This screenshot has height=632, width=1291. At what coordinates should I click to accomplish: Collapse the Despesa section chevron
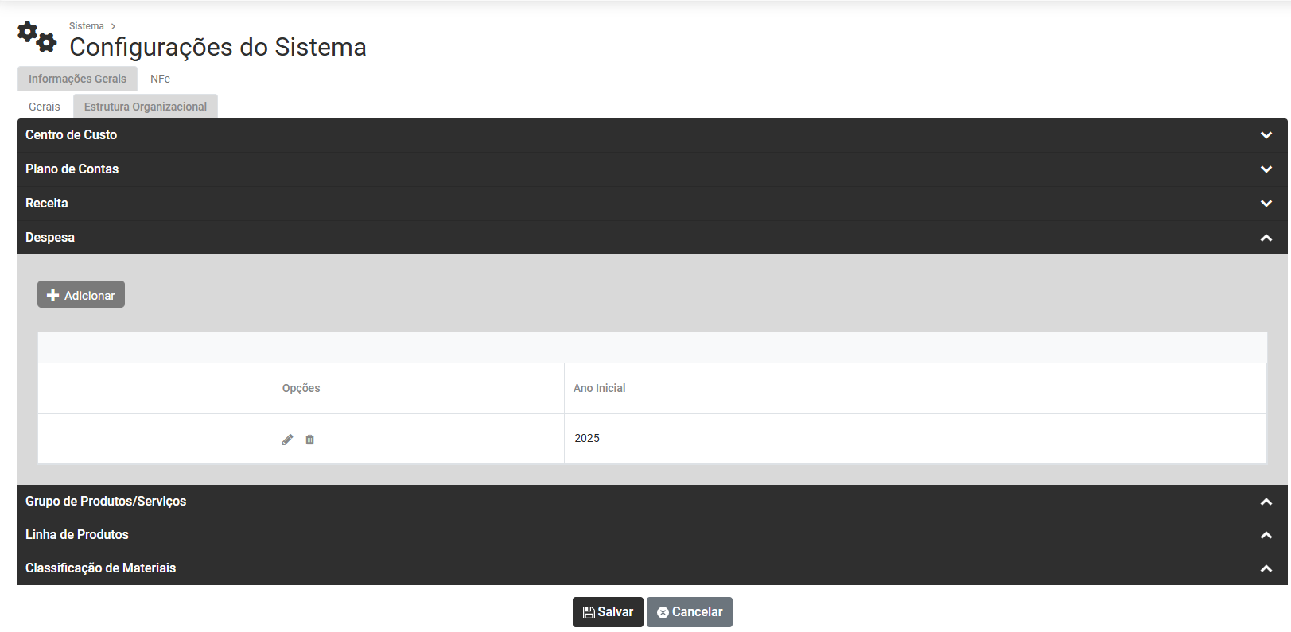tap(1266, 238)
